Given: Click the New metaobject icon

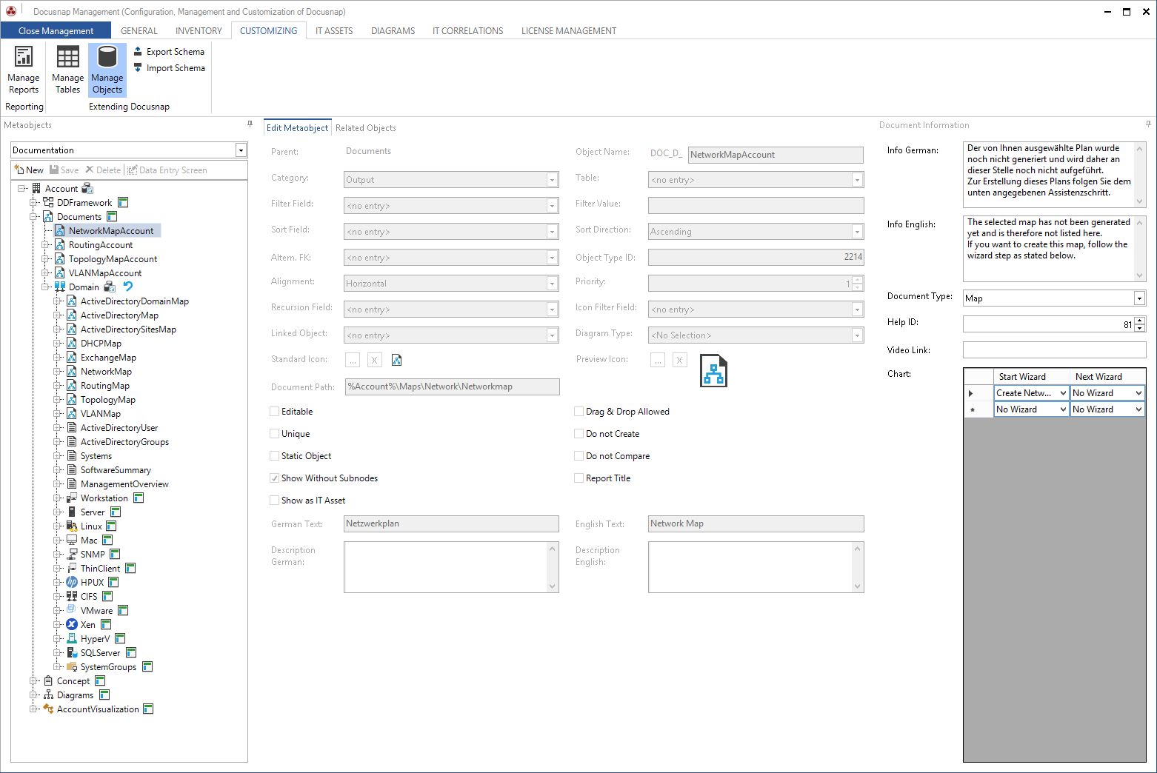Looking at the screenshot, I should [x=19, y=170].
